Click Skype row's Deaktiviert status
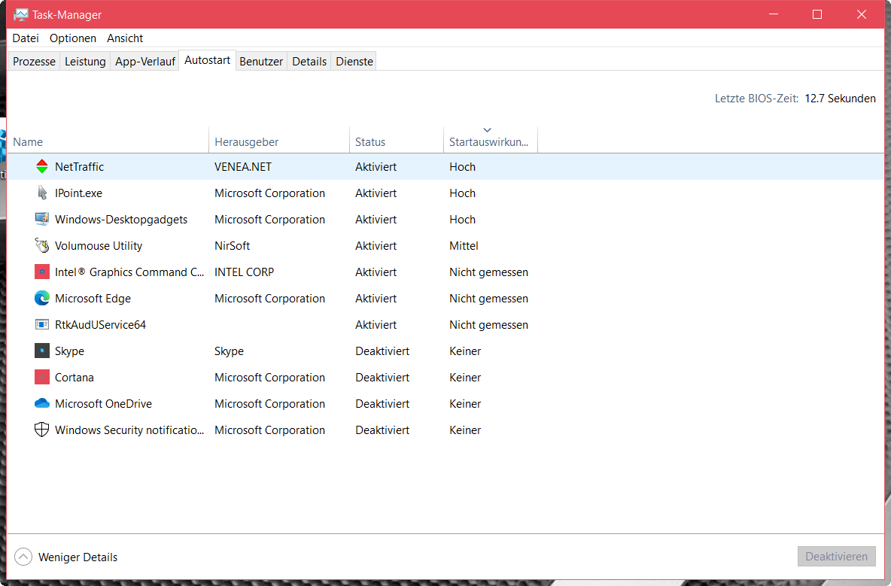Image resolution: width=891 pixels, height=586 pixels. [382, 351]
